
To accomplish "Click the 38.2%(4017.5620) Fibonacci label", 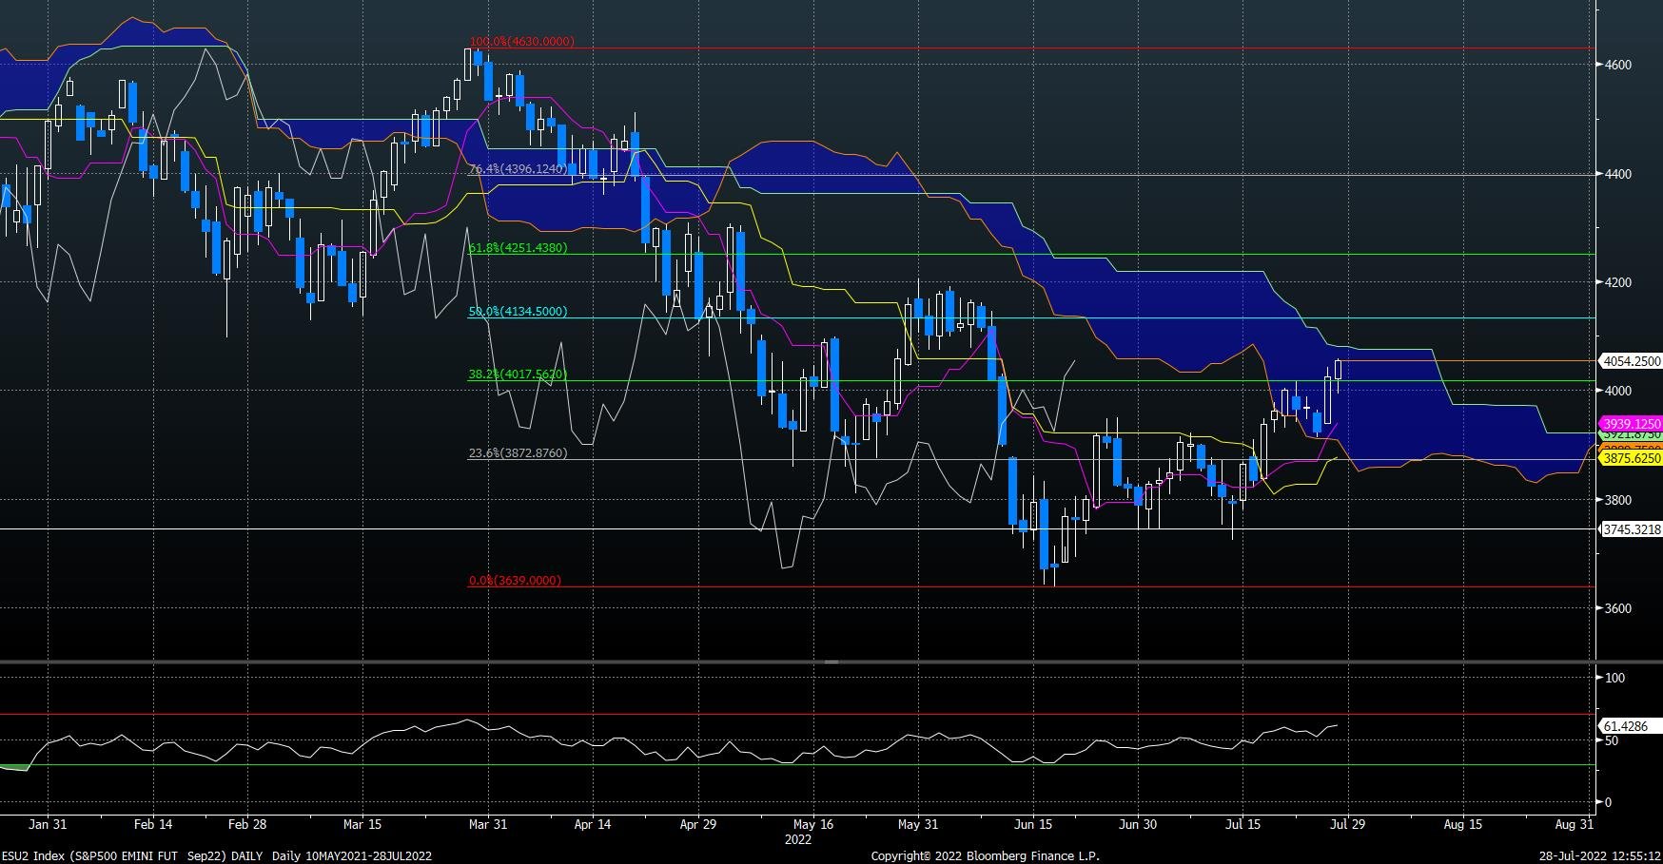I will (518, 374).
